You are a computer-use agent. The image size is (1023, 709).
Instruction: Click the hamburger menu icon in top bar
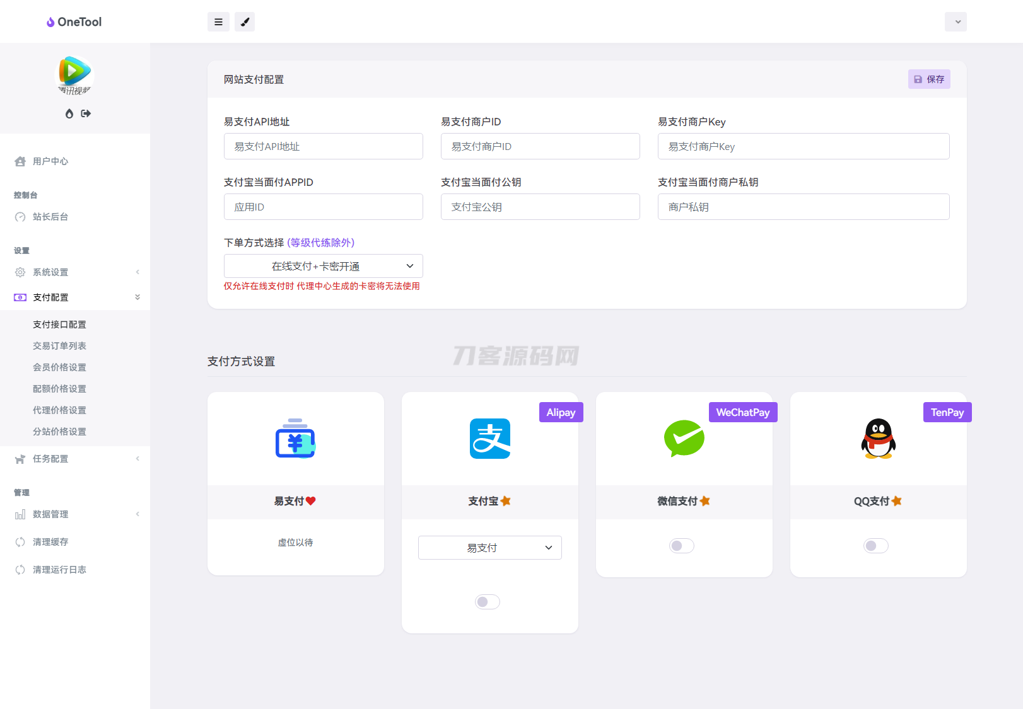[218, 22]
